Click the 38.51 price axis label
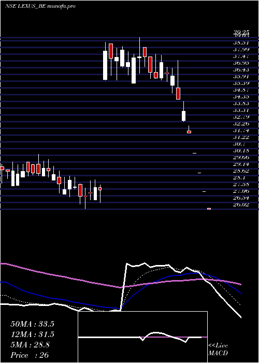This screenshot has width=259, height=363. coord(241,43)
